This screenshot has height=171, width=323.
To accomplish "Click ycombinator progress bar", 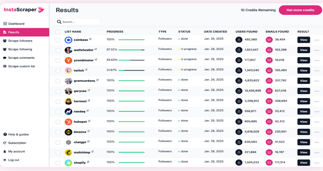I will tap(131, 60).
